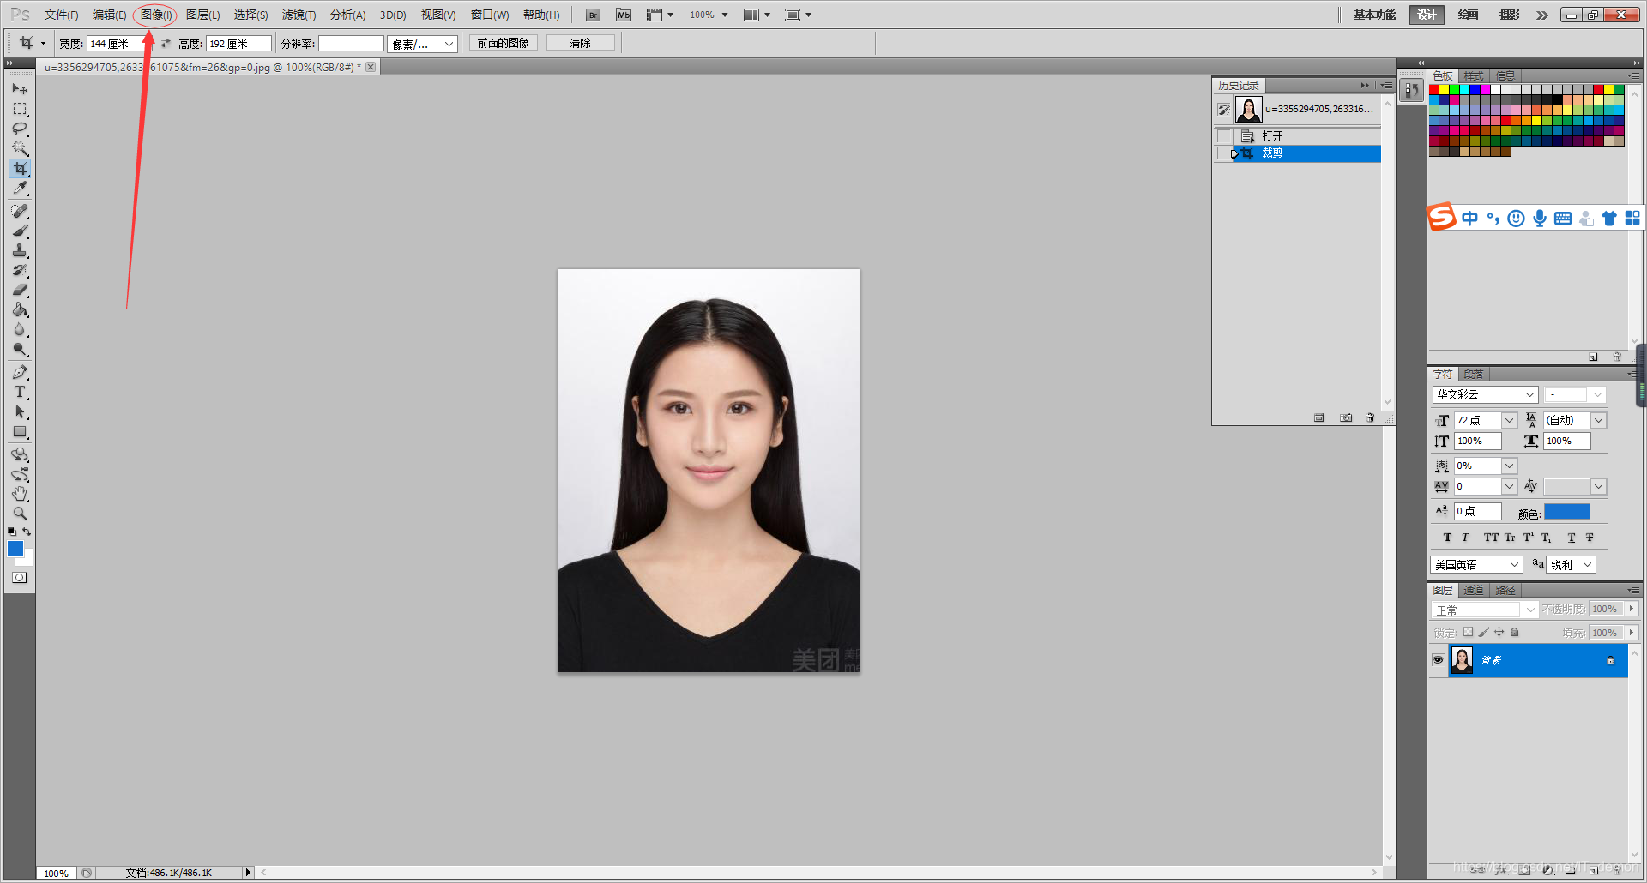Select the Hand tool

[x=20, y=494]
